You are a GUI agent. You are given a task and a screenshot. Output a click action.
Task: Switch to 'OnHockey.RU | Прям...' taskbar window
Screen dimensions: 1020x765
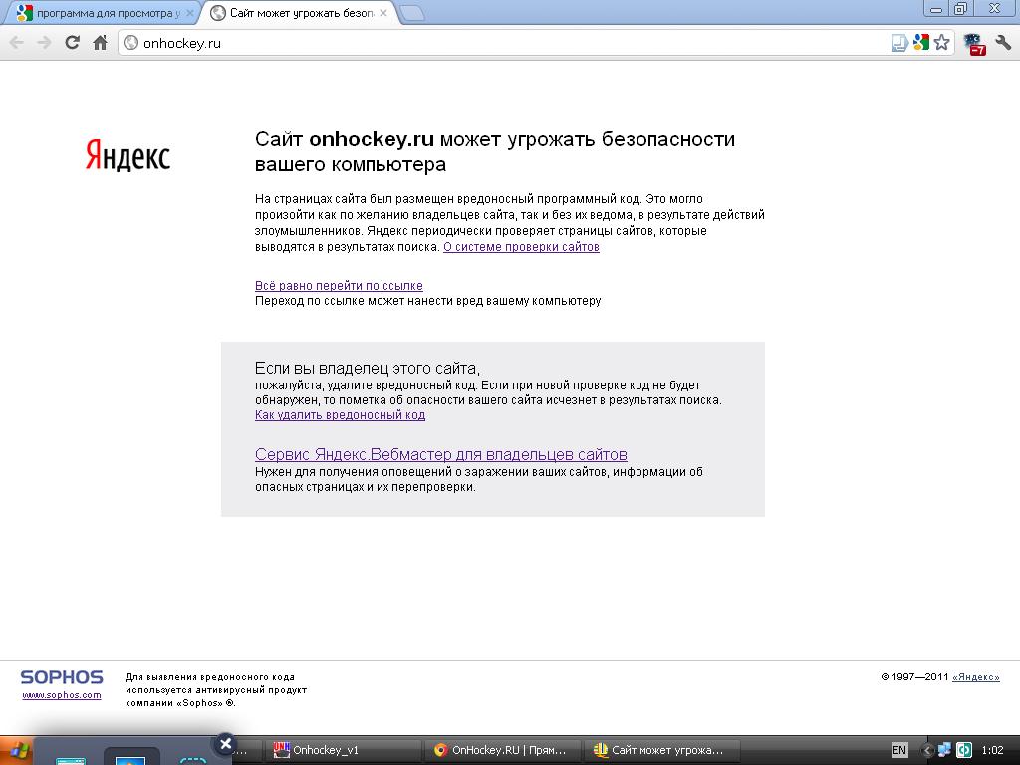503,750
